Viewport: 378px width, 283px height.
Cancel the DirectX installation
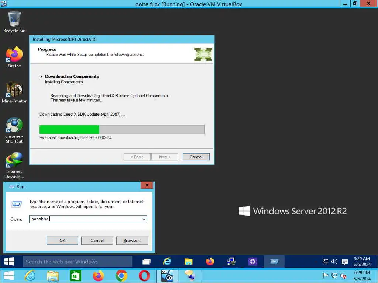point(196,157)
